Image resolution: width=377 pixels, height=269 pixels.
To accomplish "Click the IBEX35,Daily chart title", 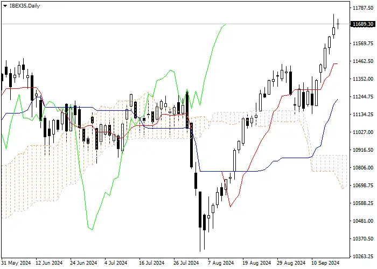I will pos(25,6).
